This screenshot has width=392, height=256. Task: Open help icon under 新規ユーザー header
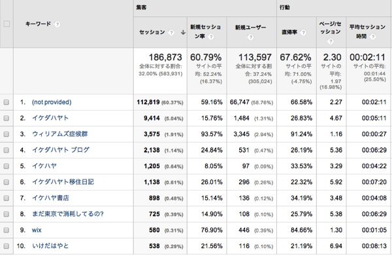pyautogui.click(x=251, y=37)
